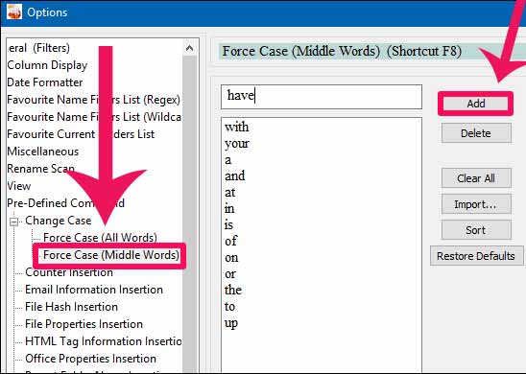The height and width of the screenshot is (374, 526).
Task: Select the General (Filters) item
Action: [38, 48]
